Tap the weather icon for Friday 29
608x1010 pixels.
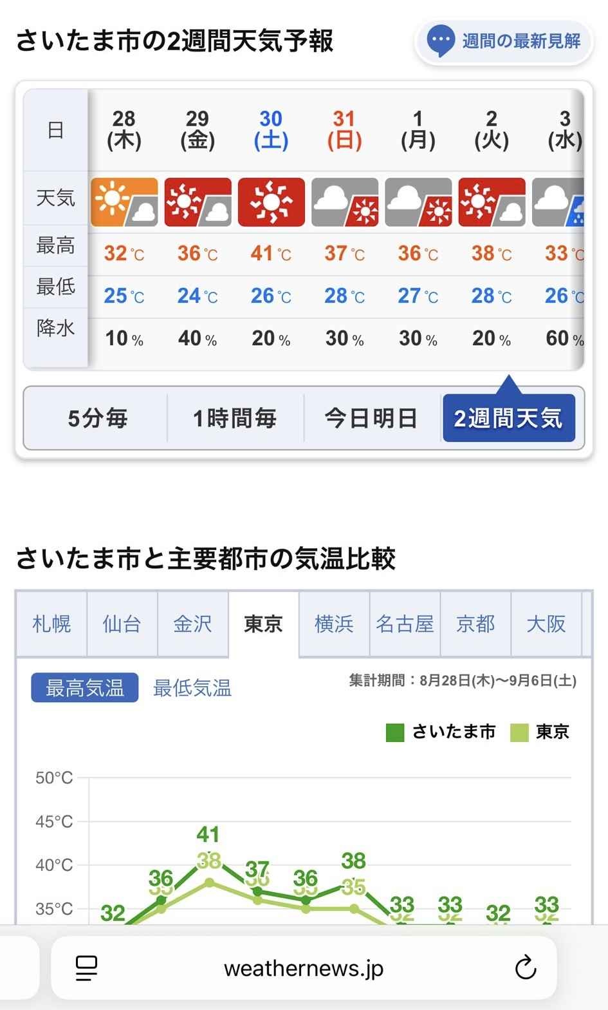[x=198, y=202]
